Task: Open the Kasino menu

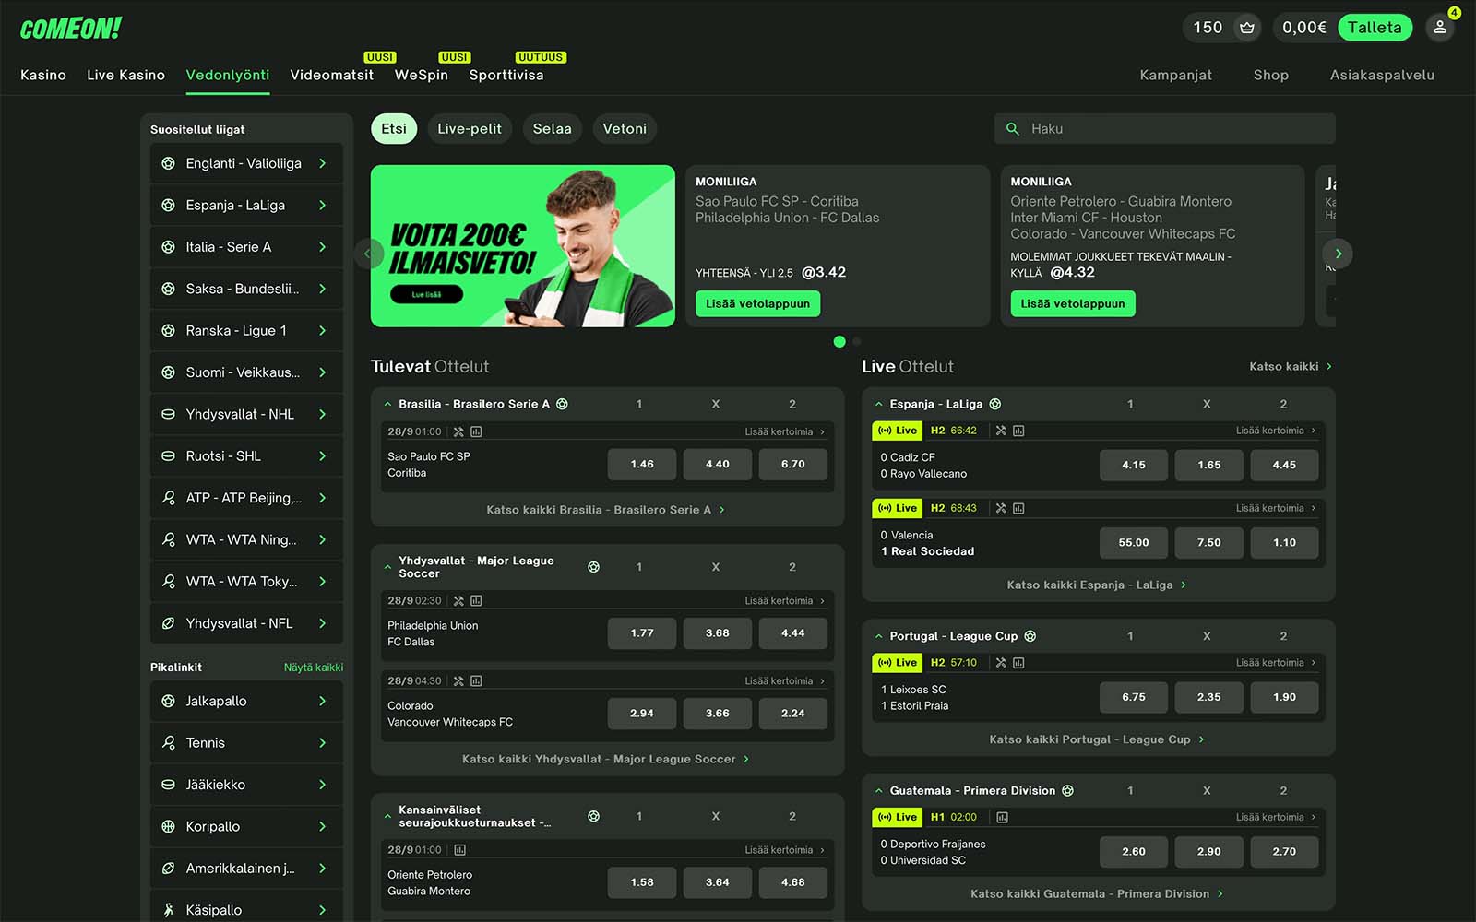Action: point(43,75)
